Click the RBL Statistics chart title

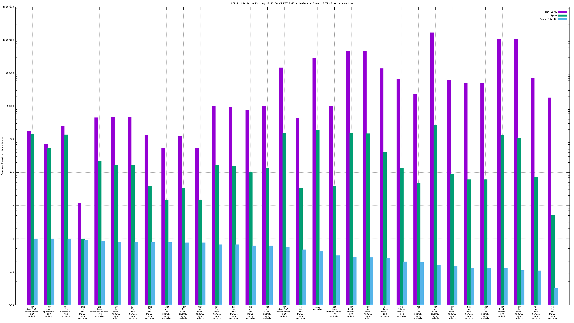[292, 3]
